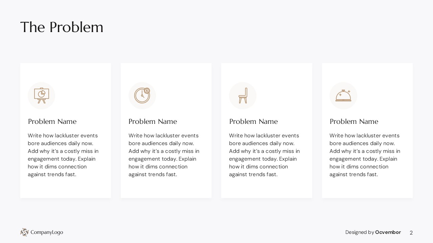The image size is (433, 243).
Task: Click the third card's "Problem Name" heading
Action: [x=253, y=122]
